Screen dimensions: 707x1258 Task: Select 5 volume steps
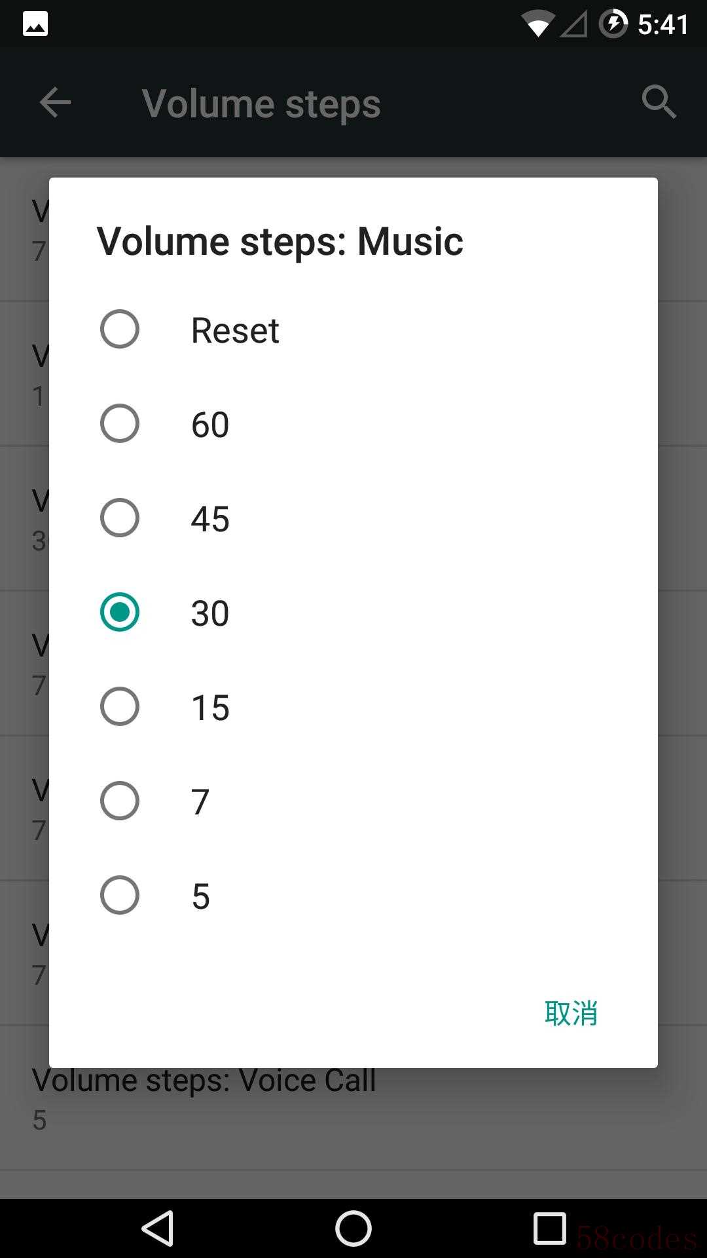(120, 895)
